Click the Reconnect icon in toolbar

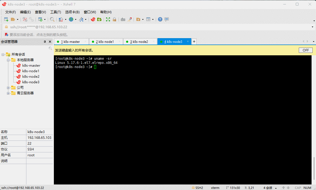[25, 19]
